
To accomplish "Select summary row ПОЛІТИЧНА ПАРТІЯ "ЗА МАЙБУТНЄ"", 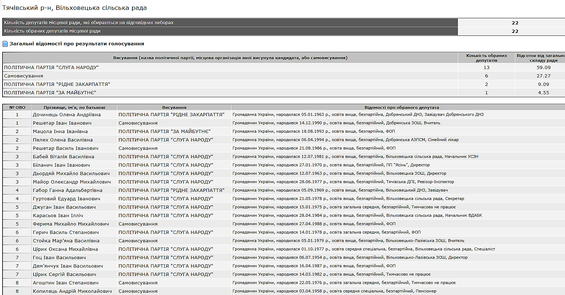I will (283, 93).
